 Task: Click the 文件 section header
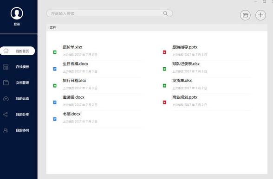53,28
